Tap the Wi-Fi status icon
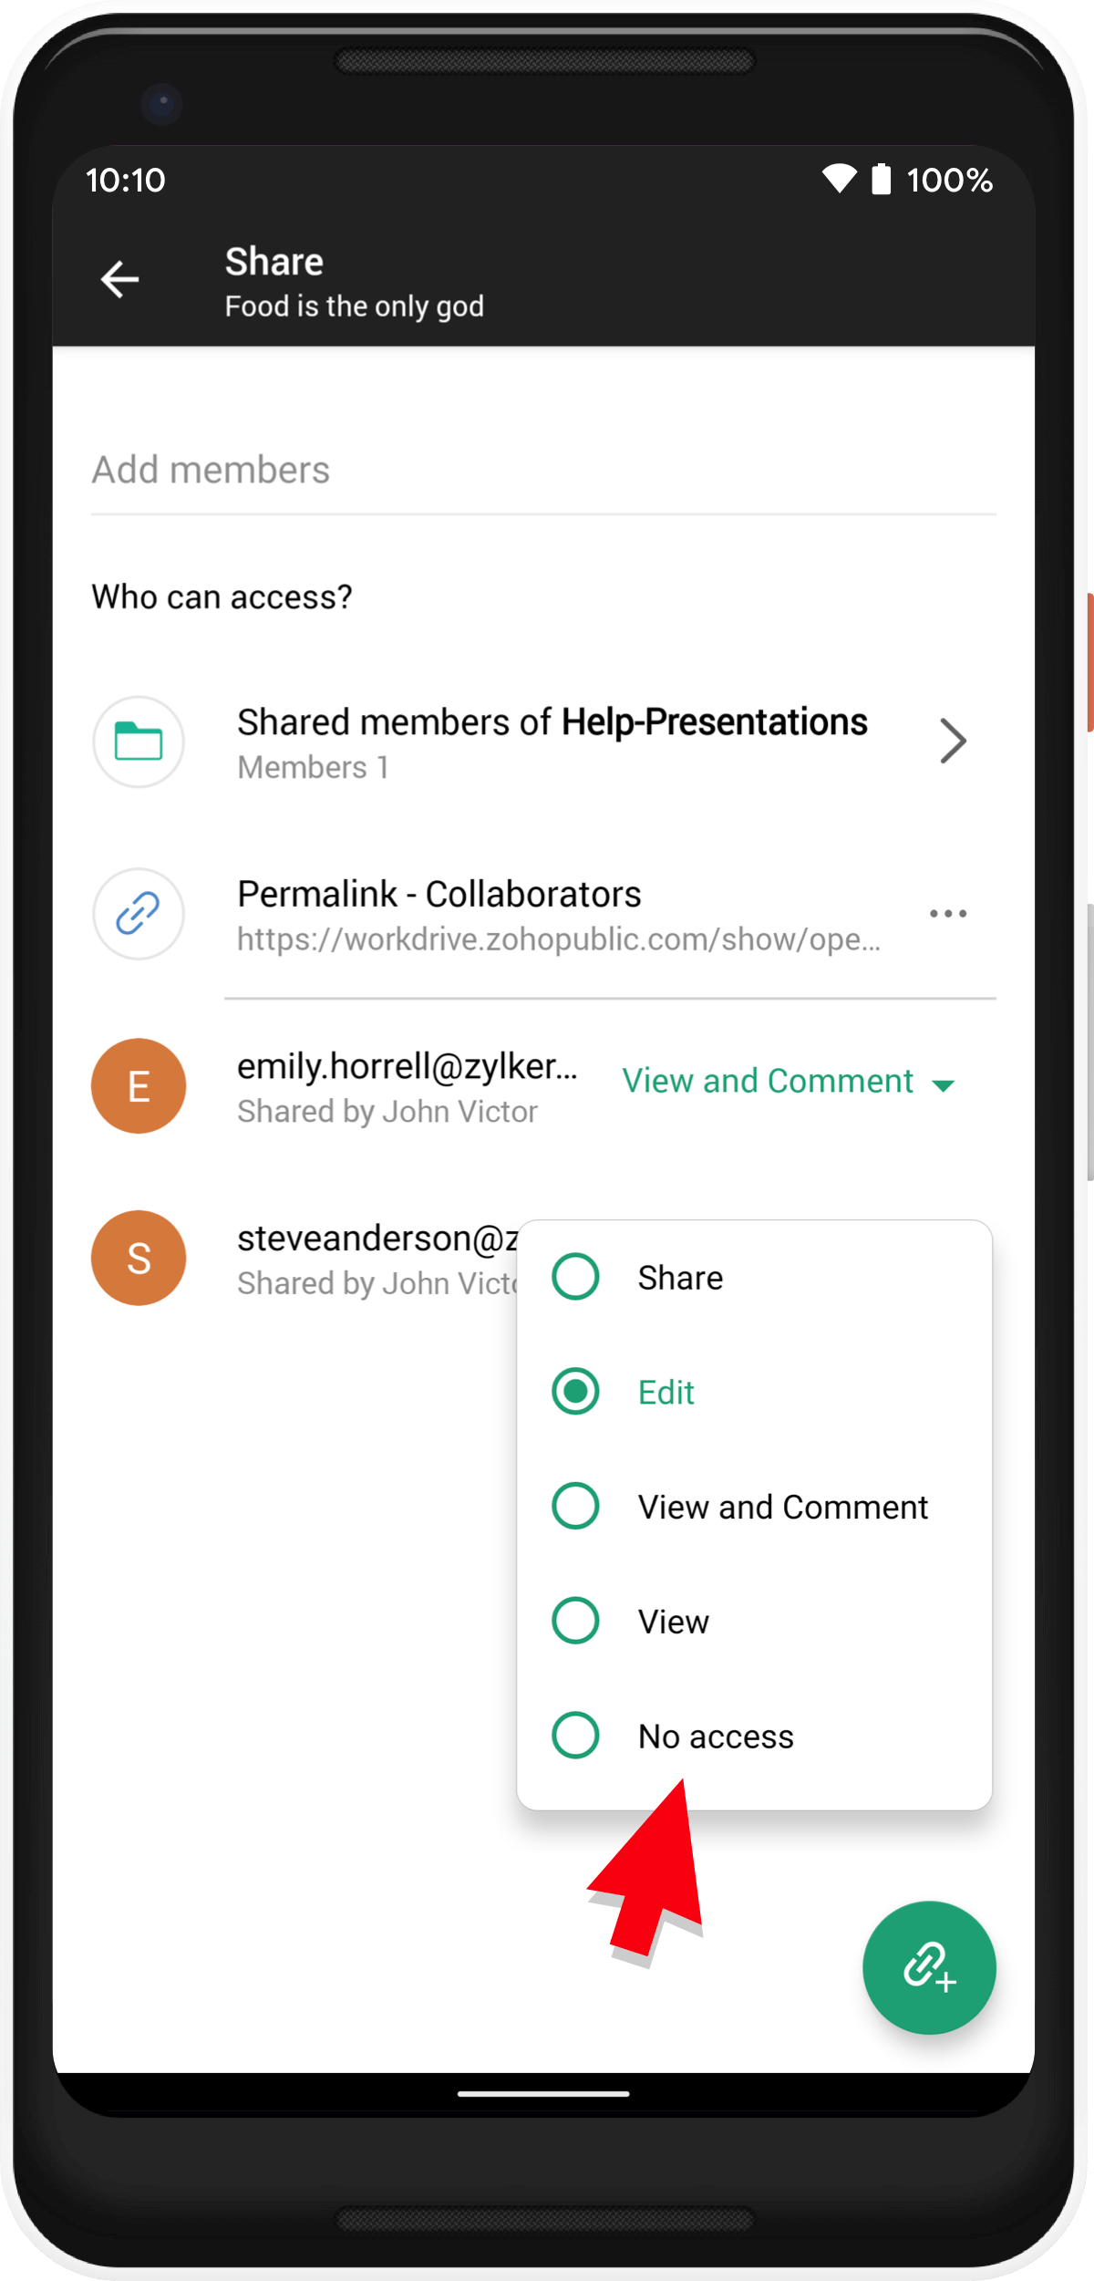 (839, 179)
